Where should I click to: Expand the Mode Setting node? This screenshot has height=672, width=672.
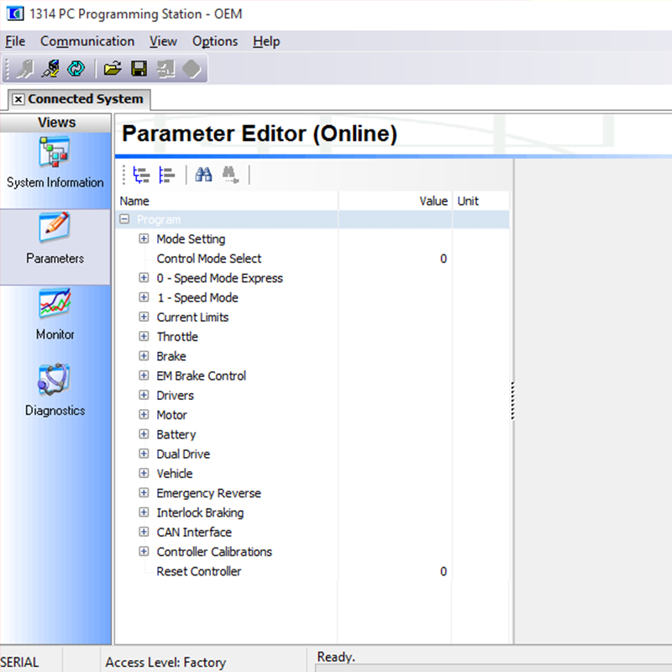point(144,239)
